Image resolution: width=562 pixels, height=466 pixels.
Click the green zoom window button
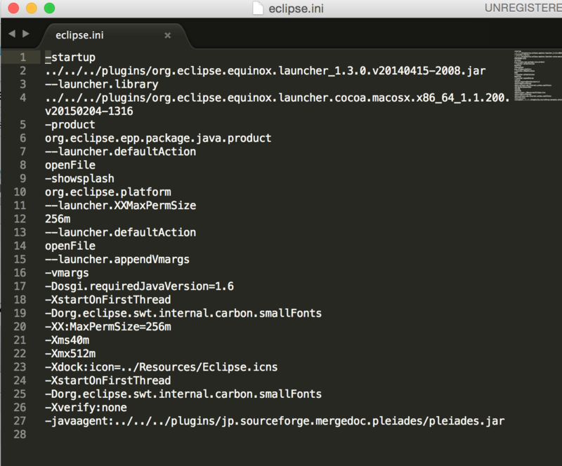(x=49, y=8)
